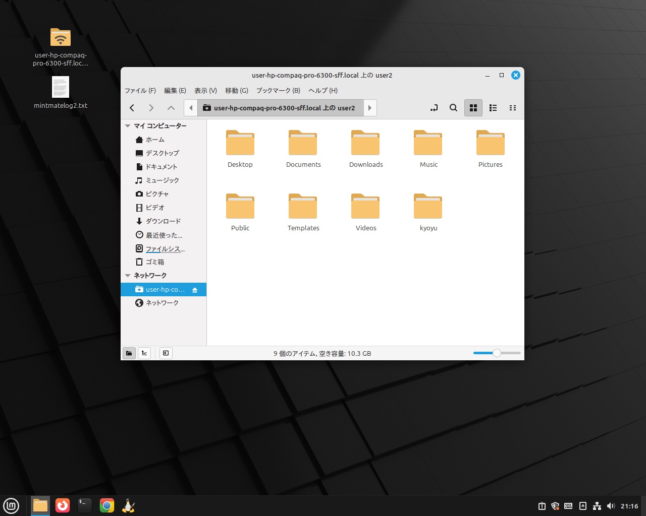Launch Google Chrome from the taskbar

tap(106, 505)
